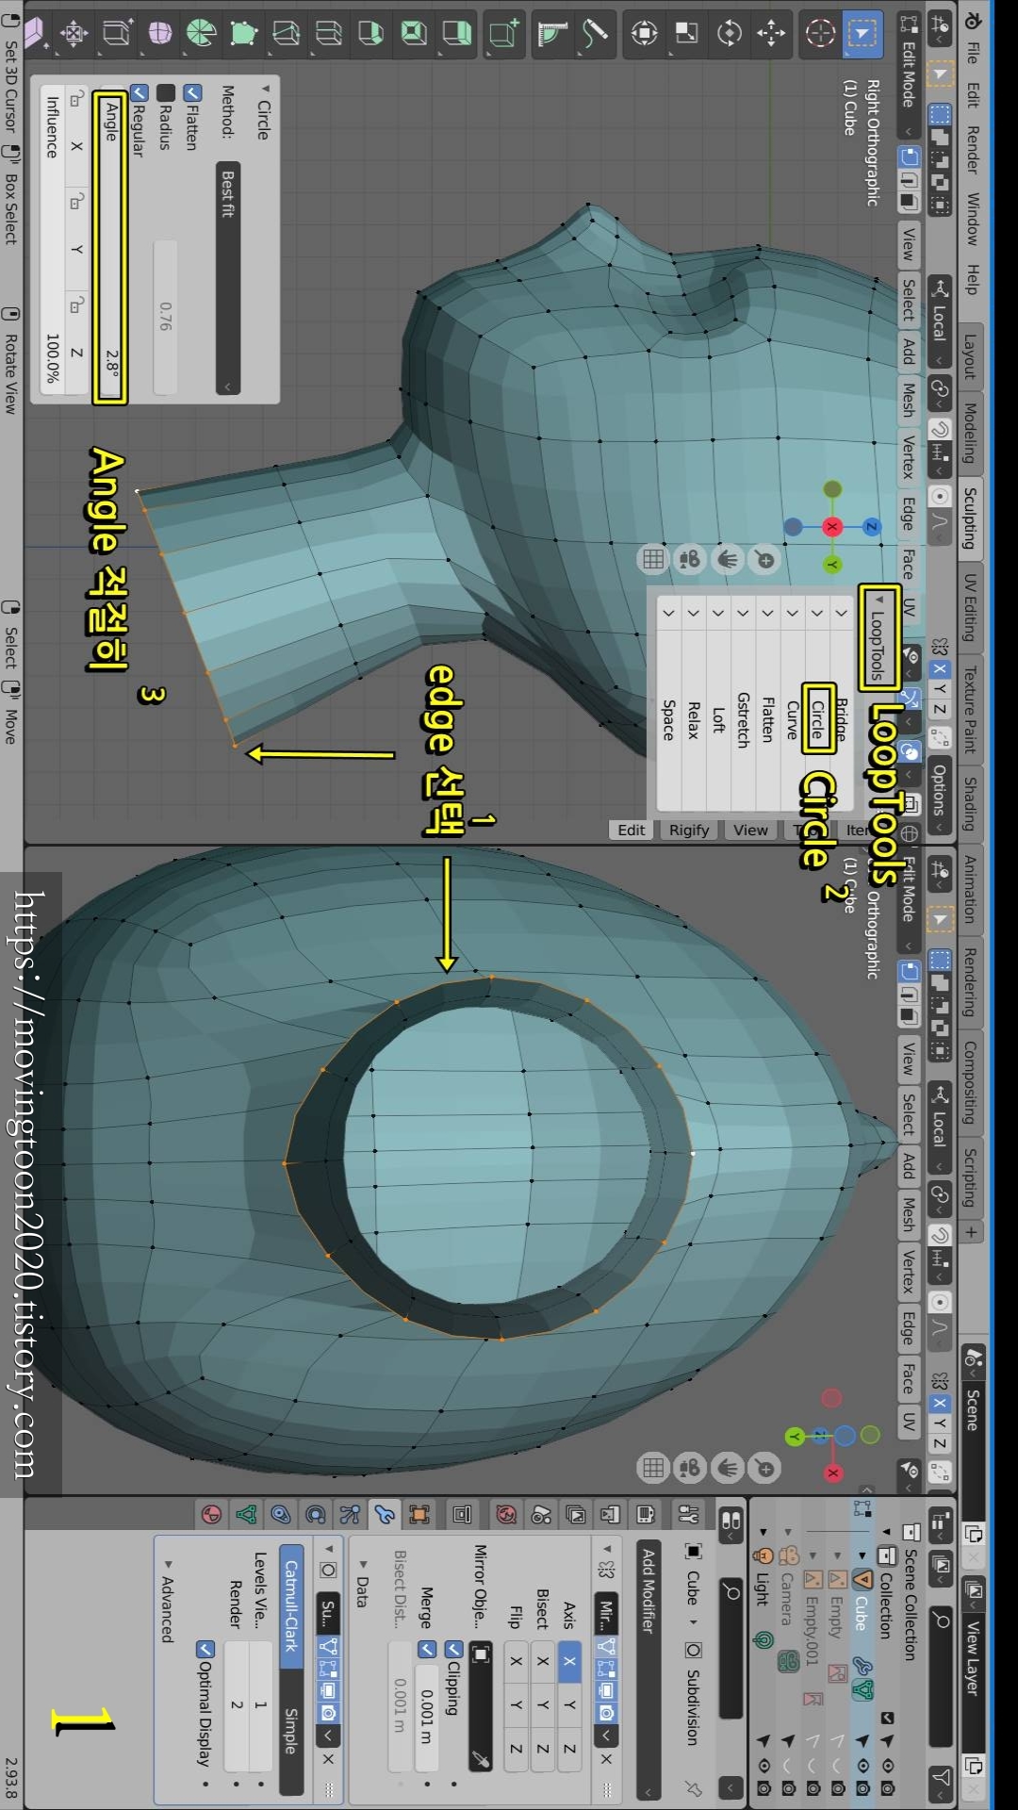Select the Measure tool
The image size is (1018, 1810).
(552, 34)
